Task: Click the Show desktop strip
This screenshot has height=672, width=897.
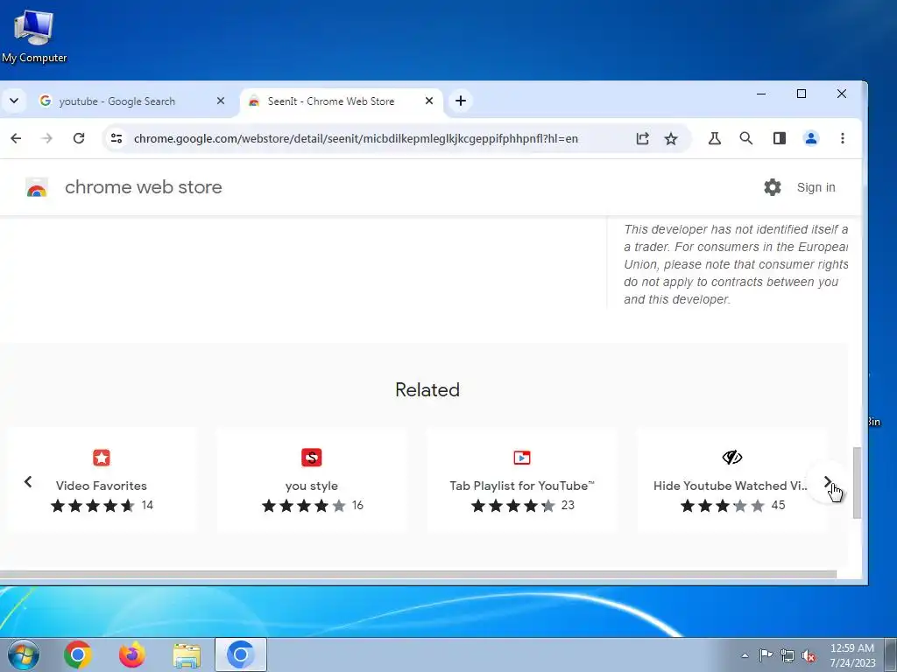Action: [891, 654]
